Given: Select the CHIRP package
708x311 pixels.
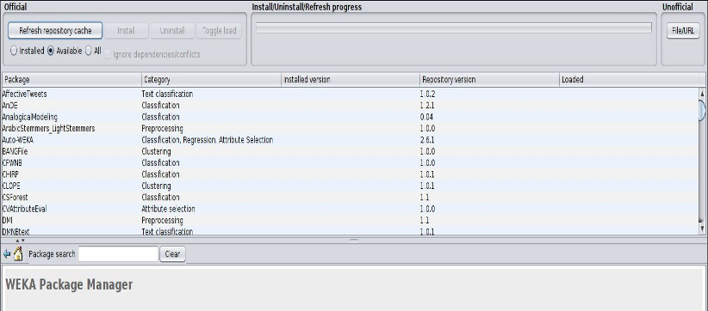Looking at the screenshot, I should pyautogui.click(x=350, y=174).
